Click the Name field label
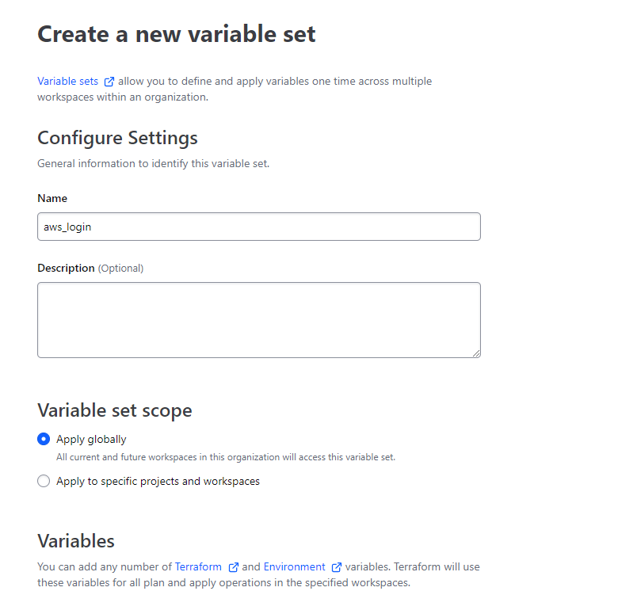 click(x=52, y=198)
